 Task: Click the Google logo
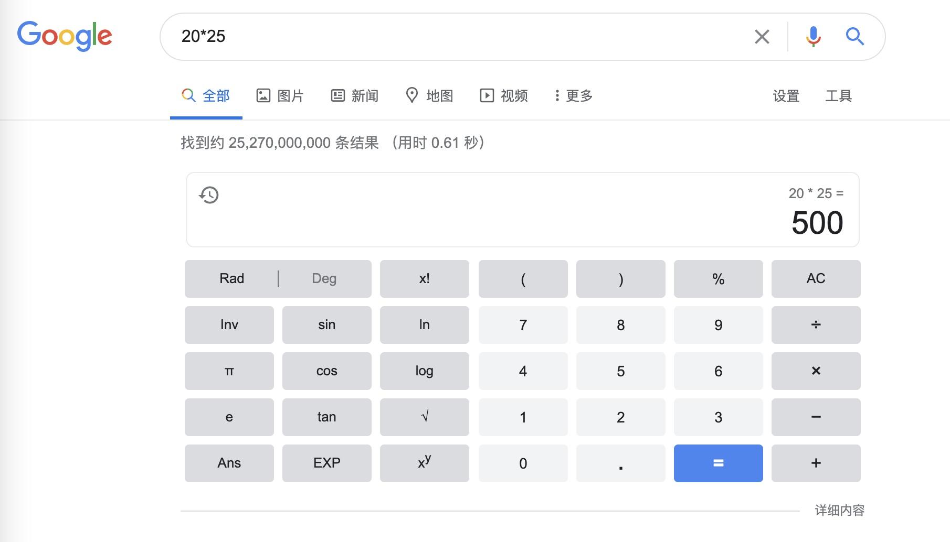pos(65,36)
